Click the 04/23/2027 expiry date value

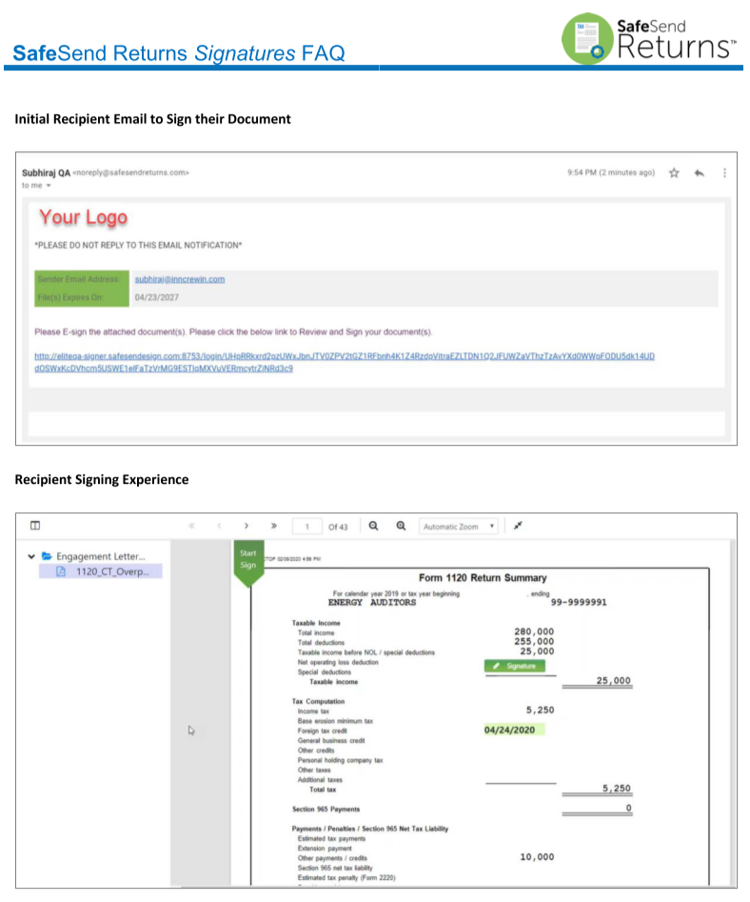point(157,297)
